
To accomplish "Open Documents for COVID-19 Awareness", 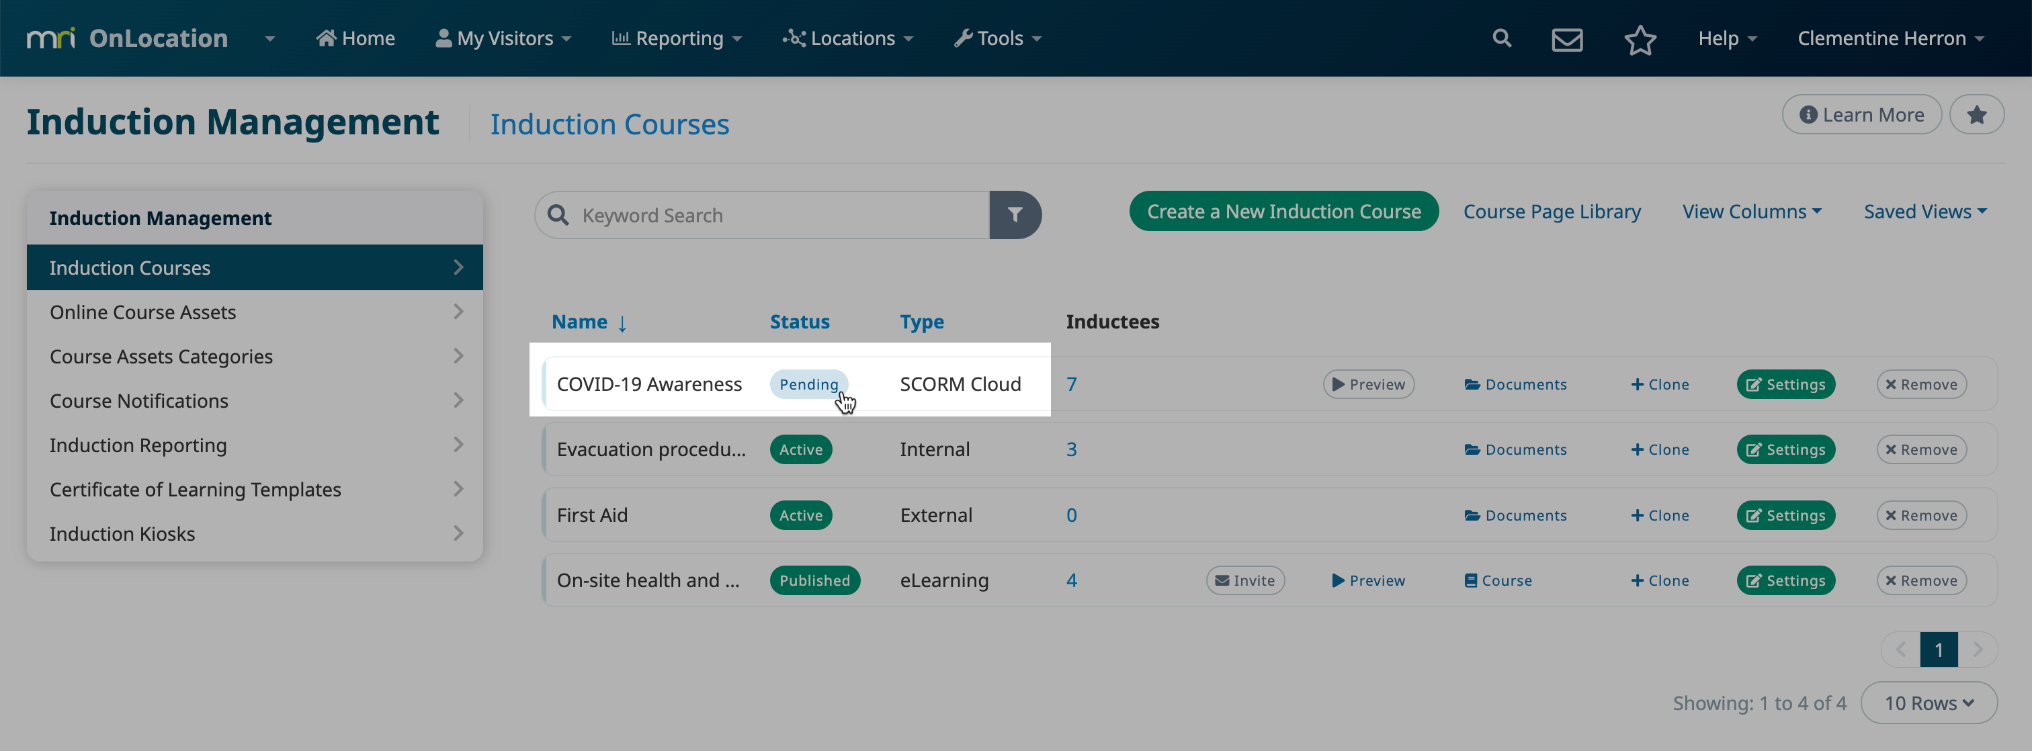I will coord(1515,384).
